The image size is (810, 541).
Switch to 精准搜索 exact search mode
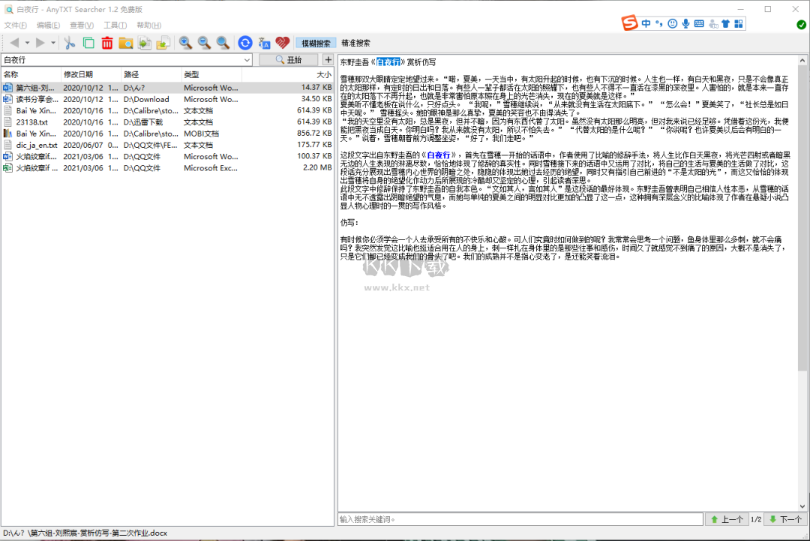tap(355, 43)
